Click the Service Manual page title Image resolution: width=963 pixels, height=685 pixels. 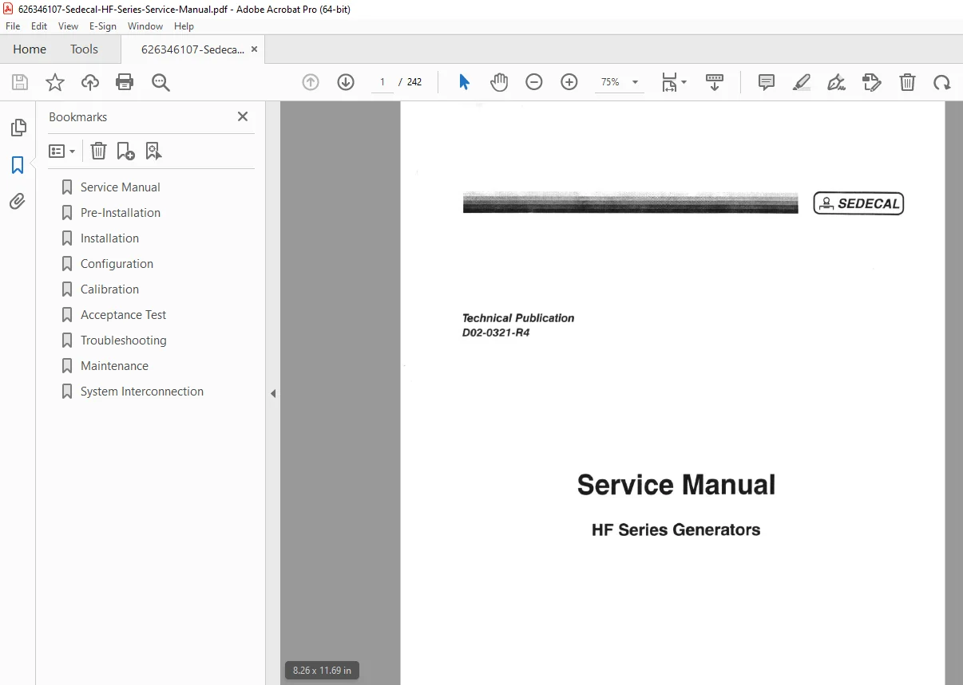tap(676, 485)
